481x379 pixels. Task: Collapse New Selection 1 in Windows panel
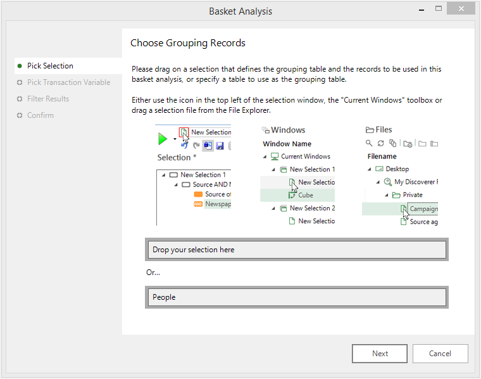click(273, 170)
